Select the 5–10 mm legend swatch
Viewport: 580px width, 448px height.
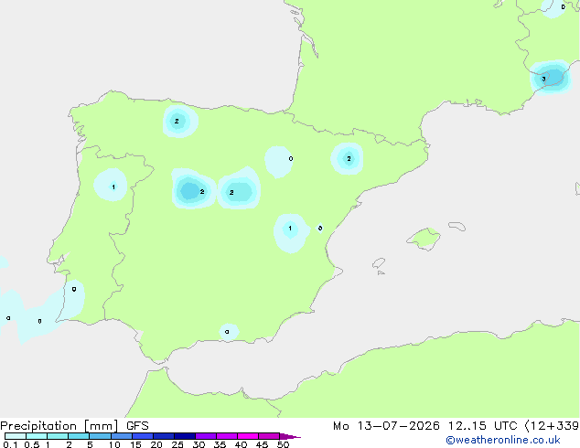100,436
